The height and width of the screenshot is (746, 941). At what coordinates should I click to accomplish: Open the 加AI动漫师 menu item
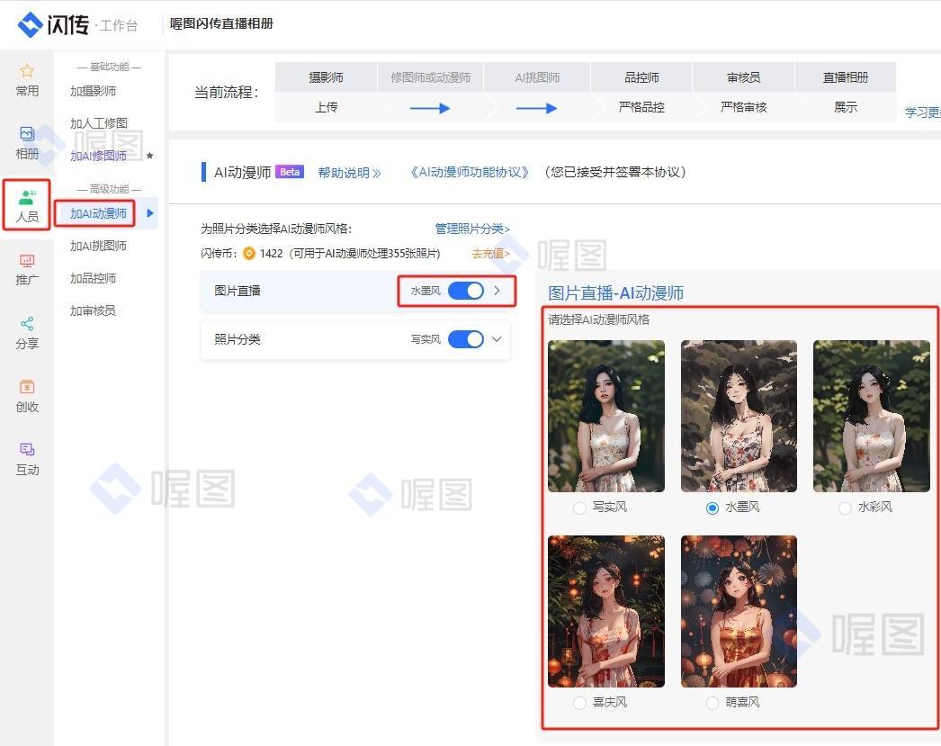pyautogui.click(x=98, y=213)
